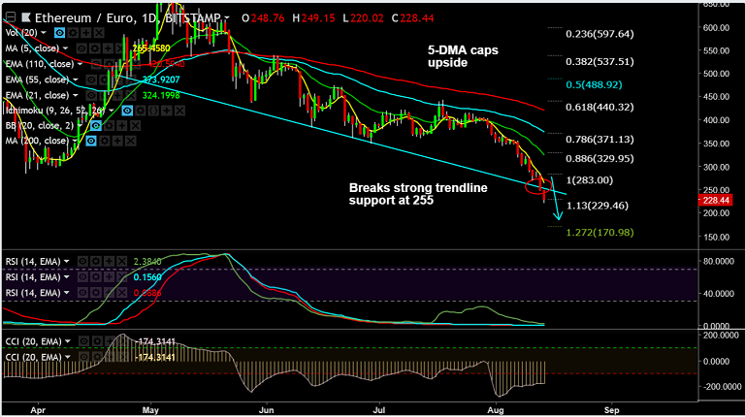Toggle visibility eye for Vol (20)
This screenshot has height=417, width=745.
tap(59, 33)
